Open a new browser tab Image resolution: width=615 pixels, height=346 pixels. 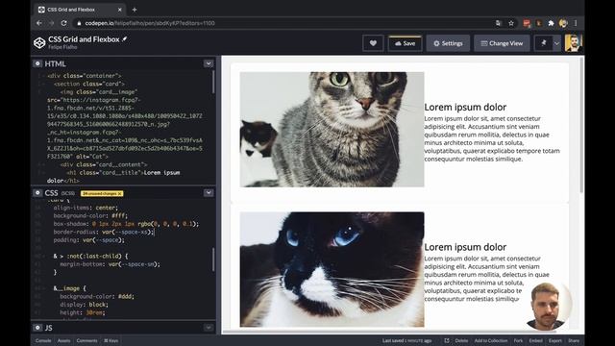pyautogui.click(x=135, y=10)
